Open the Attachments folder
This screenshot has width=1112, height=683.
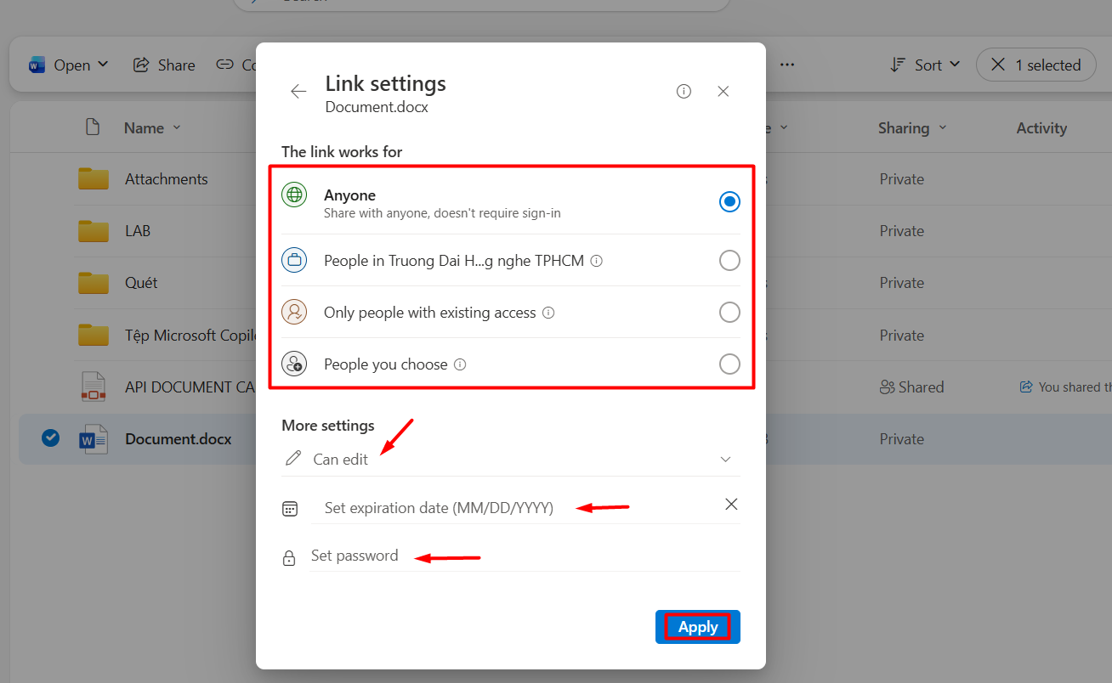click(x=166, y=179)
